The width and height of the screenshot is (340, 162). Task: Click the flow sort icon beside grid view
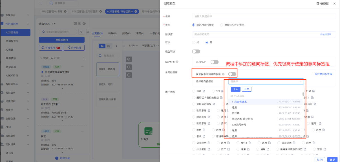116,46
